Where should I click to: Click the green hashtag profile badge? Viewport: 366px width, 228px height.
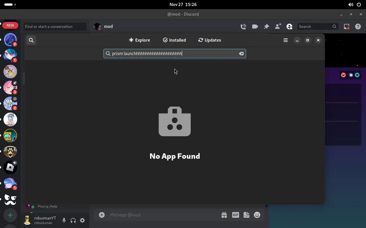357,75
